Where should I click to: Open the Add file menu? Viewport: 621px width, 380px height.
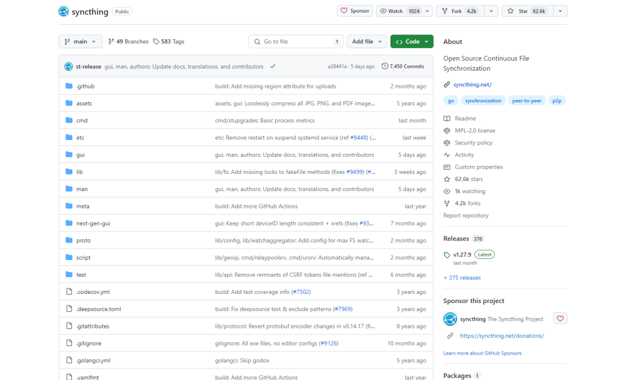366,41
